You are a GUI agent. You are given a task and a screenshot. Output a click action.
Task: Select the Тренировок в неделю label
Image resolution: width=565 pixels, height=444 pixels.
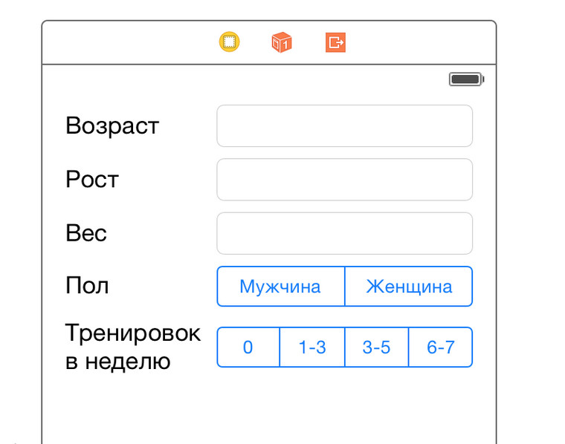point(132,347)
